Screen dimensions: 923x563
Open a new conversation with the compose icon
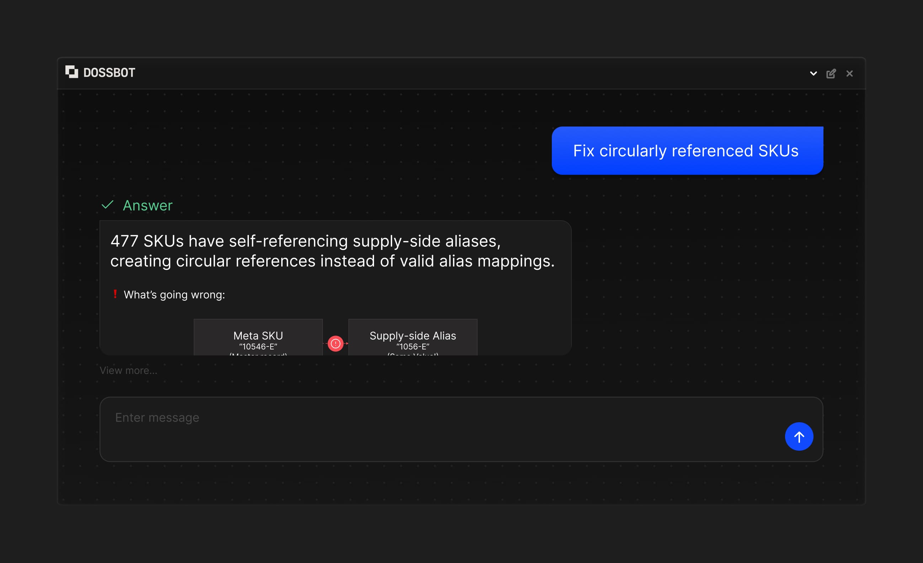[x=832, y=73]
